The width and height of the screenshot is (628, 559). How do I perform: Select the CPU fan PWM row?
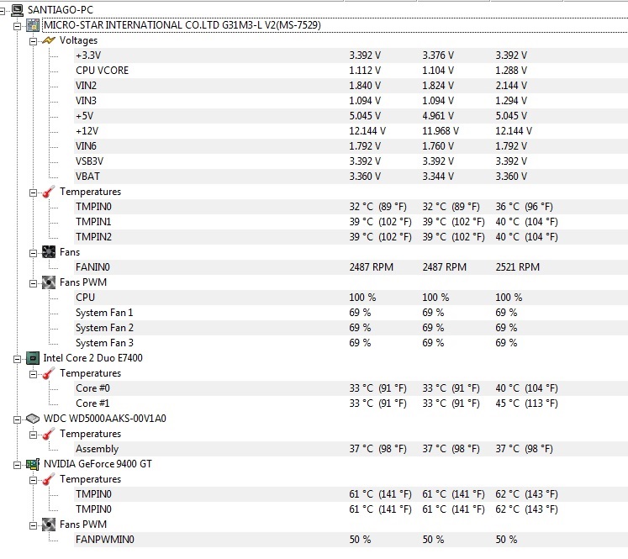[x=351, y=298]
